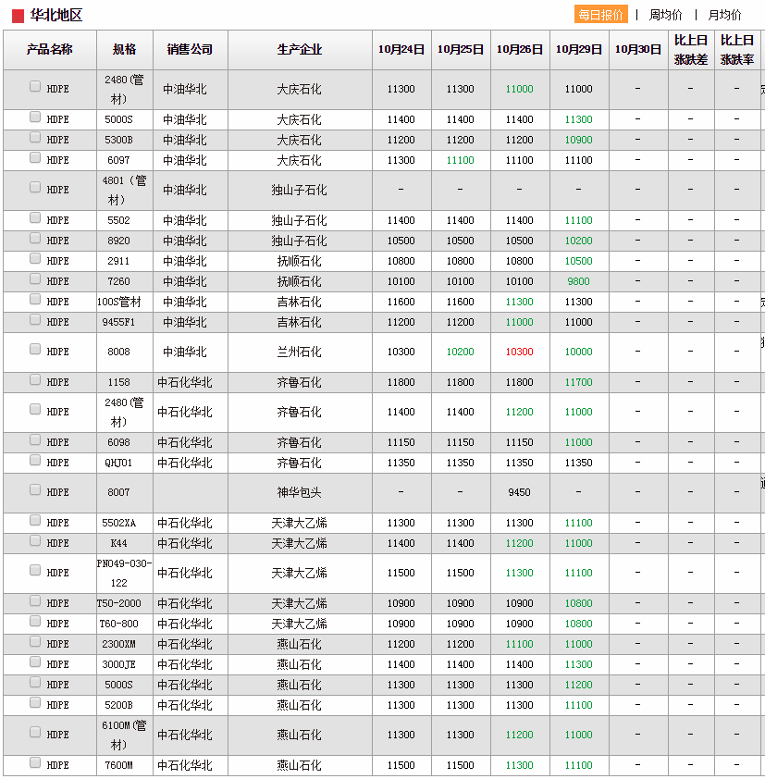765x779 pixels.
Task: Check the box for HDPE 6097 row
Action: tap(35, 158)
